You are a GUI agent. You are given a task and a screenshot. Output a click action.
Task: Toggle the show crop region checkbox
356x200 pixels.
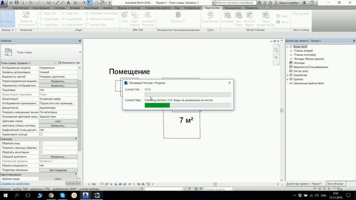pos(41,148)
